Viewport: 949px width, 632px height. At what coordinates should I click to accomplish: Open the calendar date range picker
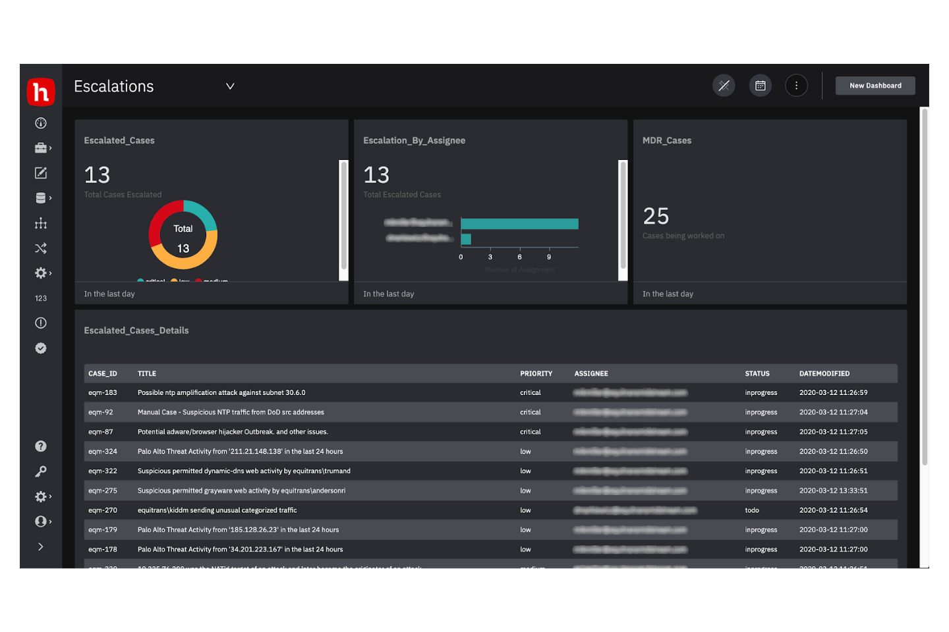coord(760,86)
